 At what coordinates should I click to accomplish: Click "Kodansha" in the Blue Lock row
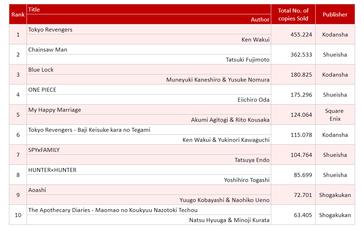pos(335,75)
